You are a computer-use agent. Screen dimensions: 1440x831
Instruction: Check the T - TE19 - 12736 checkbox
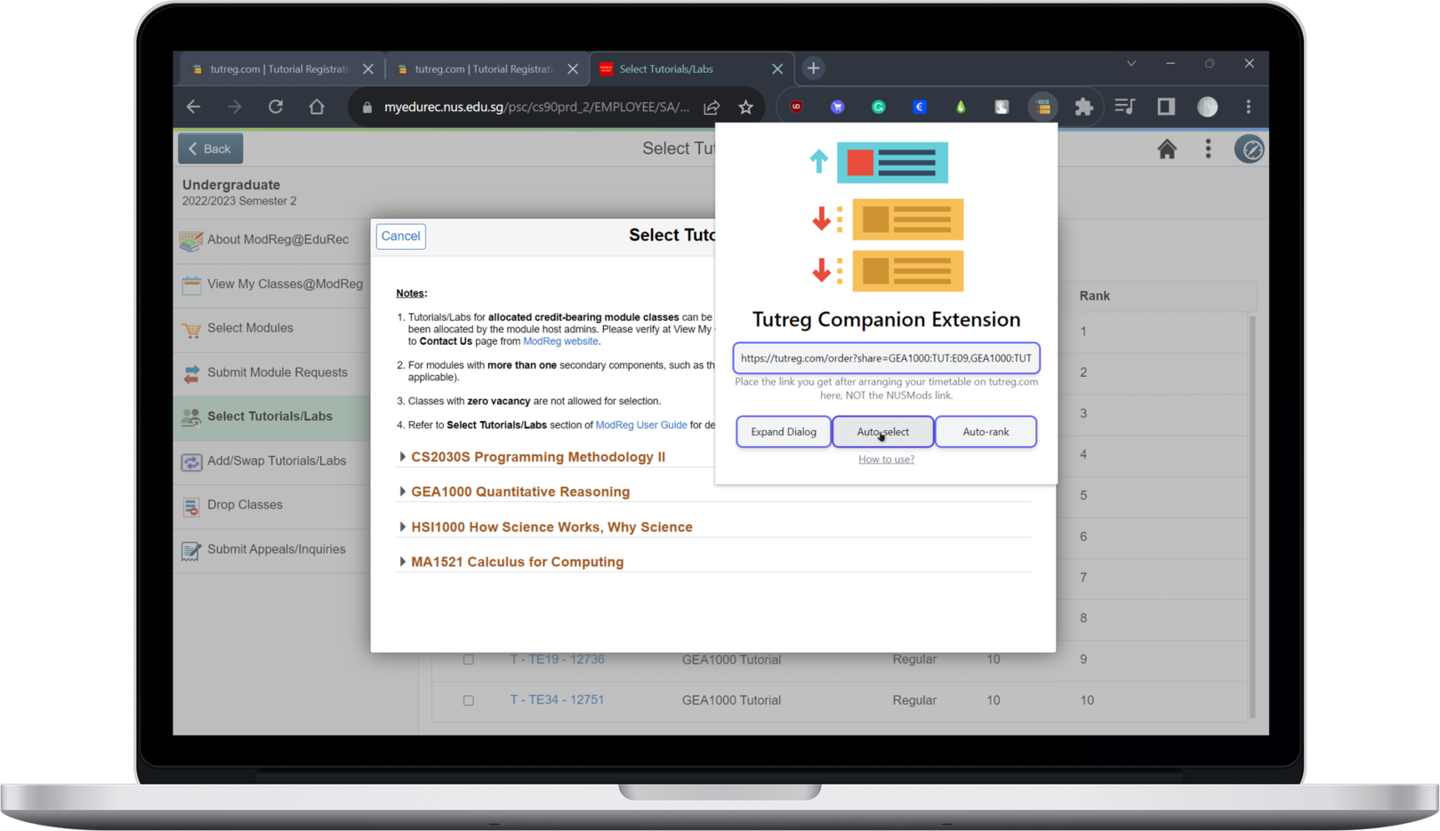click(x=469, y=659)
